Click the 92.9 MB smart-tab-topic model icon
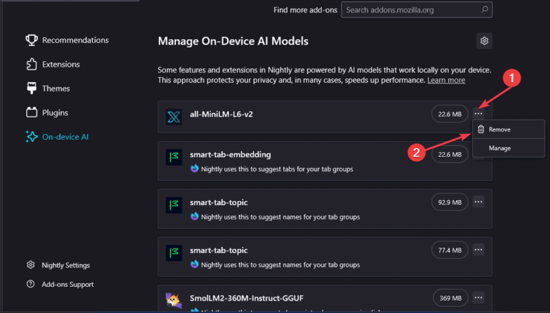 point(174,205)
